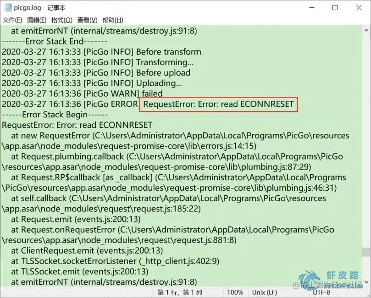Minimize the Notepad window

coord(312,8)
